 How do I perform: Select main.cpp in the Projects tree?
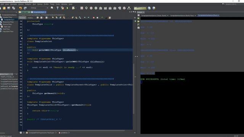pyautogui.click(x=7, y=27)
